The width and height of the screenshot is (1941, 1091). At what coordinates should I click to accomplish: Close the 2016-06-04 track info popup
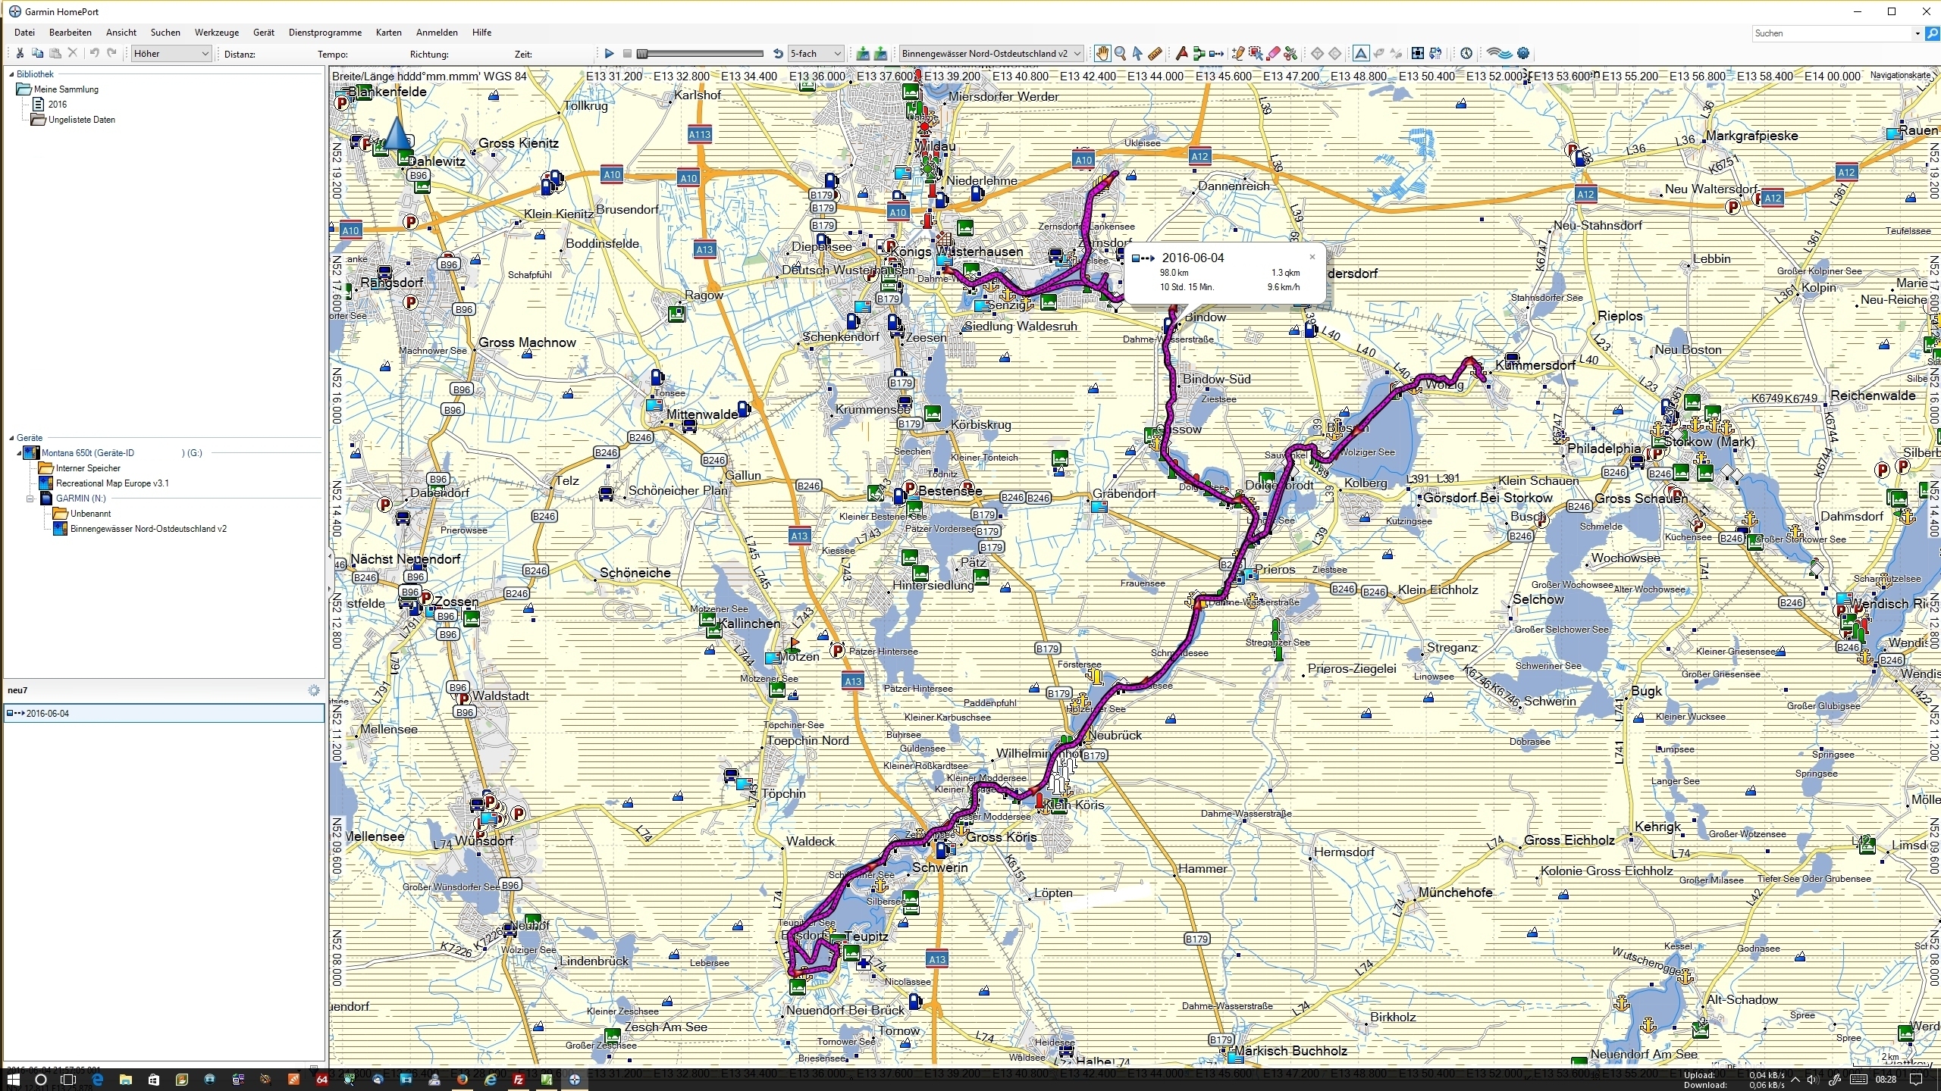[1312, 257]
